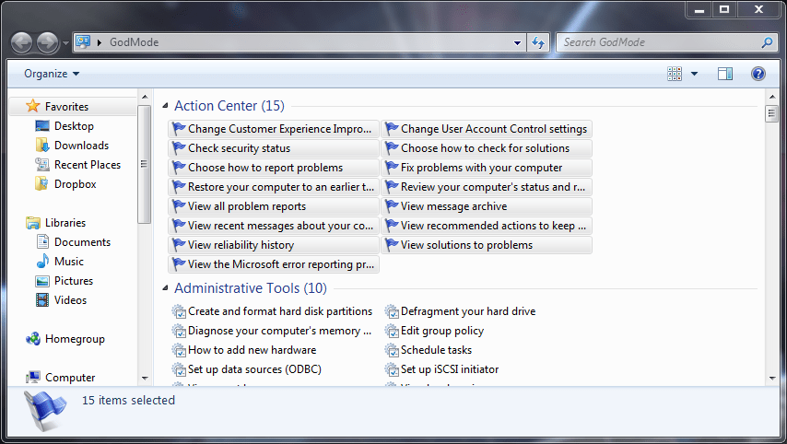Screen dimensions: 787x444
Task: Click main list scroll up arrow
Action: (772, 97)
